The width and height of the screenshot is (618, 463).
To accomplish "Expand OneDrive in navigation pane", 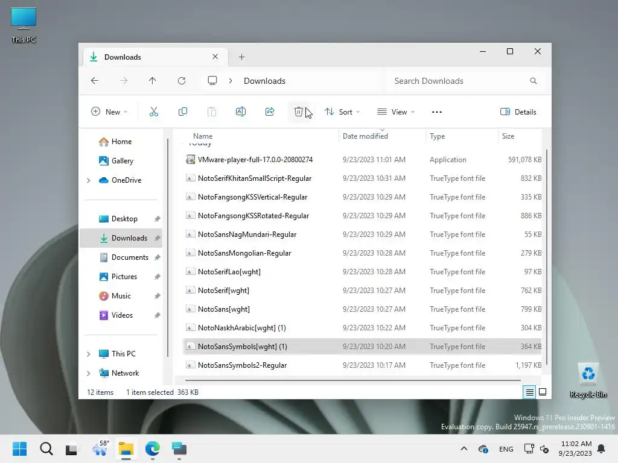I will click(x=89, y=180).
